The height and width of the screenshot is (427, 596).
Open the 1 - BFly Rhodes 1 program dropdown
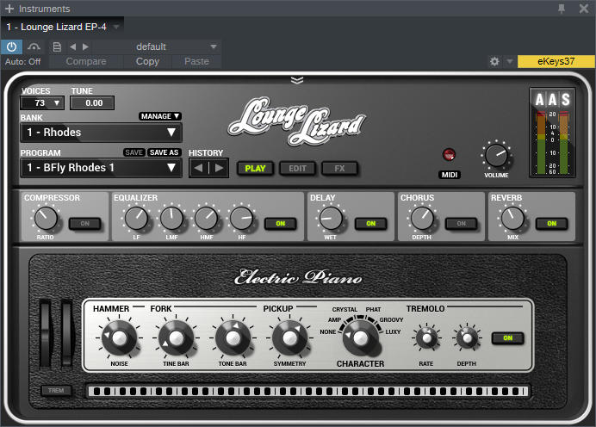click(x=101, y=168)
